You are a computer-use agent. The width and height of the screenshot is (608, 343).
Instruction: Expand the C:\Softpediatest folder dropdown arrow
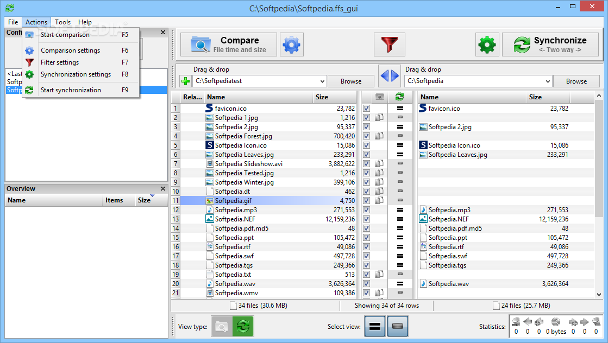coord(322,81)
